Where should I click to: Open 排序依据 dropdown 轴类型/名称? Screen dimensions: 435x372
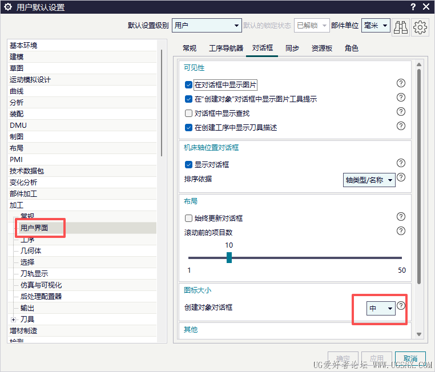[369, 180]
